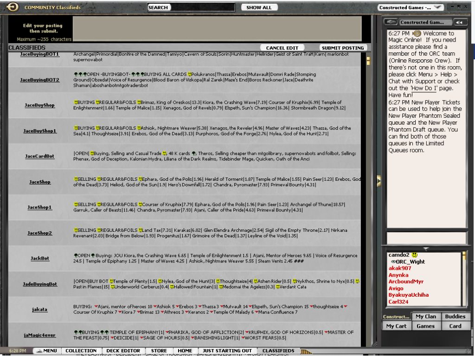475x356 pixels.
Task: Select Avigo in the user list
Action: tap(396, 288)
